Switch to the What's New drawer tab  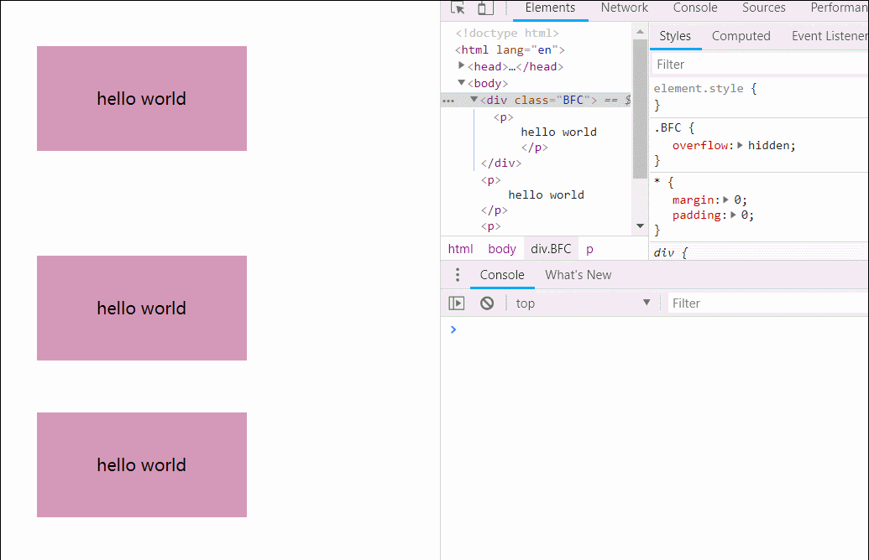(x=578, y=275)
